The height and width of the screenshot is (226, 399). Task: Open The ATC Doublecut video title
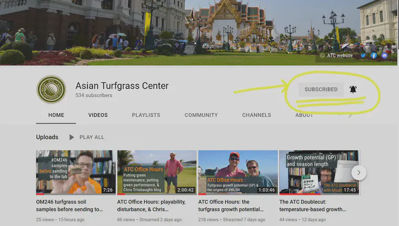point(312,206)
